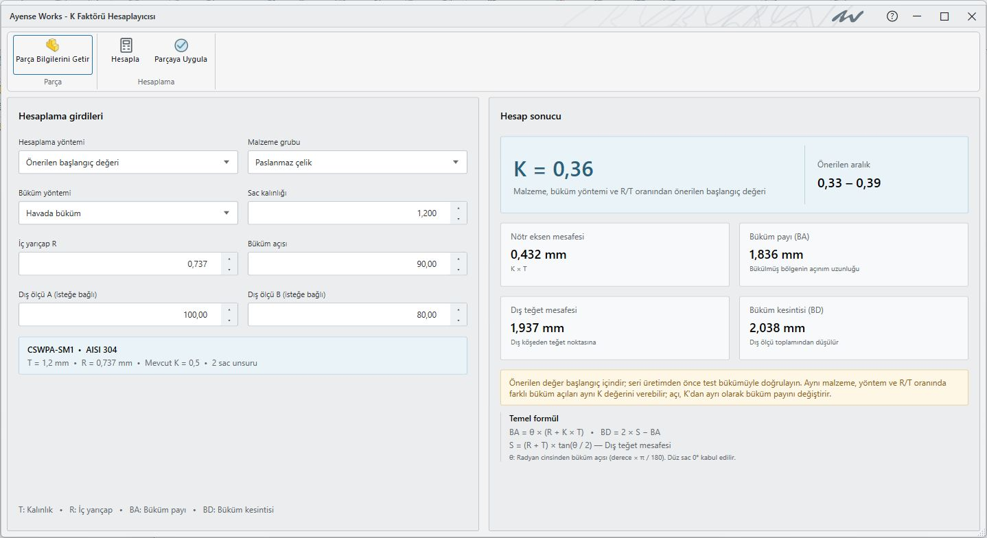Click the Hesaplama girdileri panel title
987x538 pixels.
[61, 116]
